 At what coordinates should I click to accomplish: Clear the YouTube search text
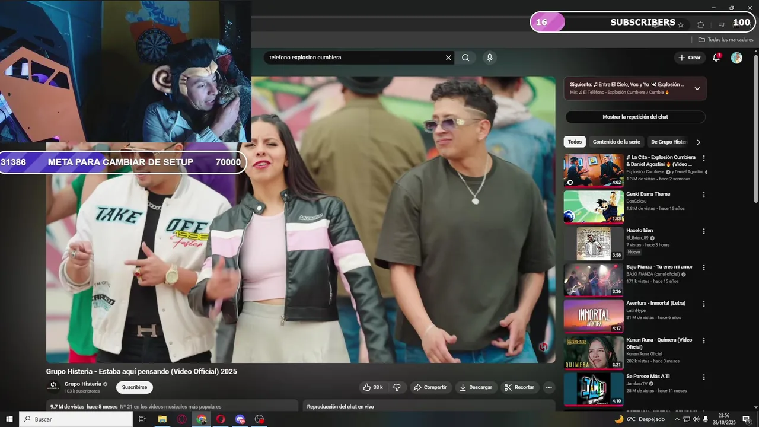click(448, 58)
